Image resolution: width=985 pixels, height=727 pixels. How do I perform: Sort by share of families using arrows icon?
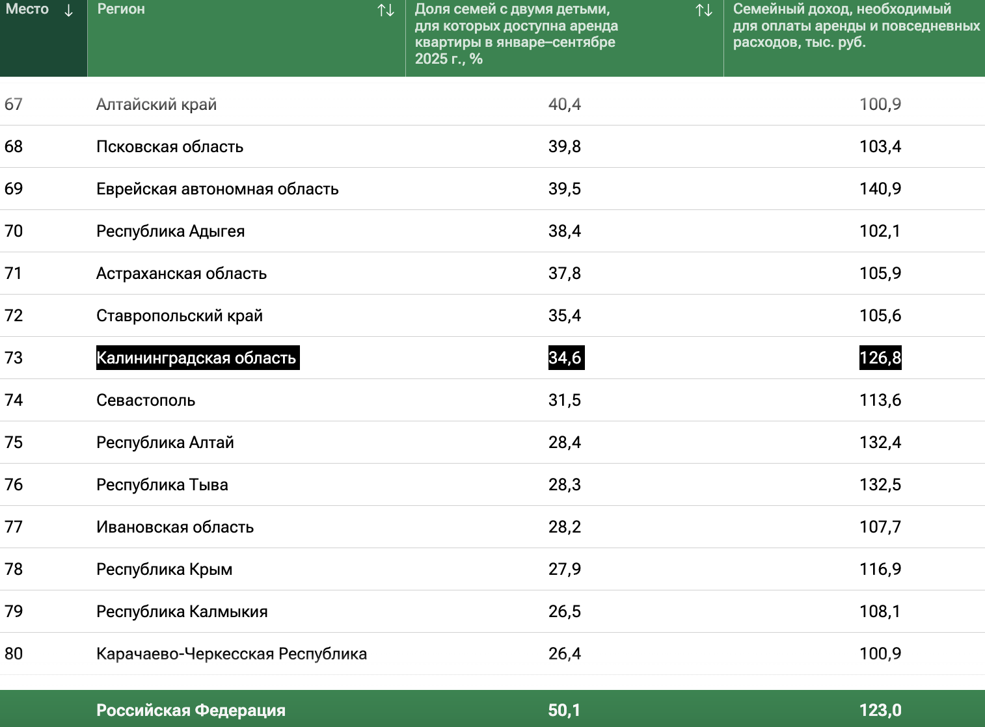(x=704, y=10)
